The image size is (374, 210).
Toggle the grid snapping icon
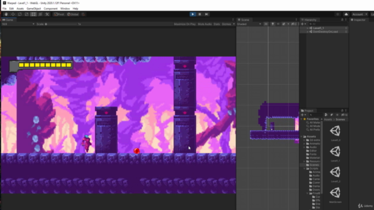click(83, 14)
